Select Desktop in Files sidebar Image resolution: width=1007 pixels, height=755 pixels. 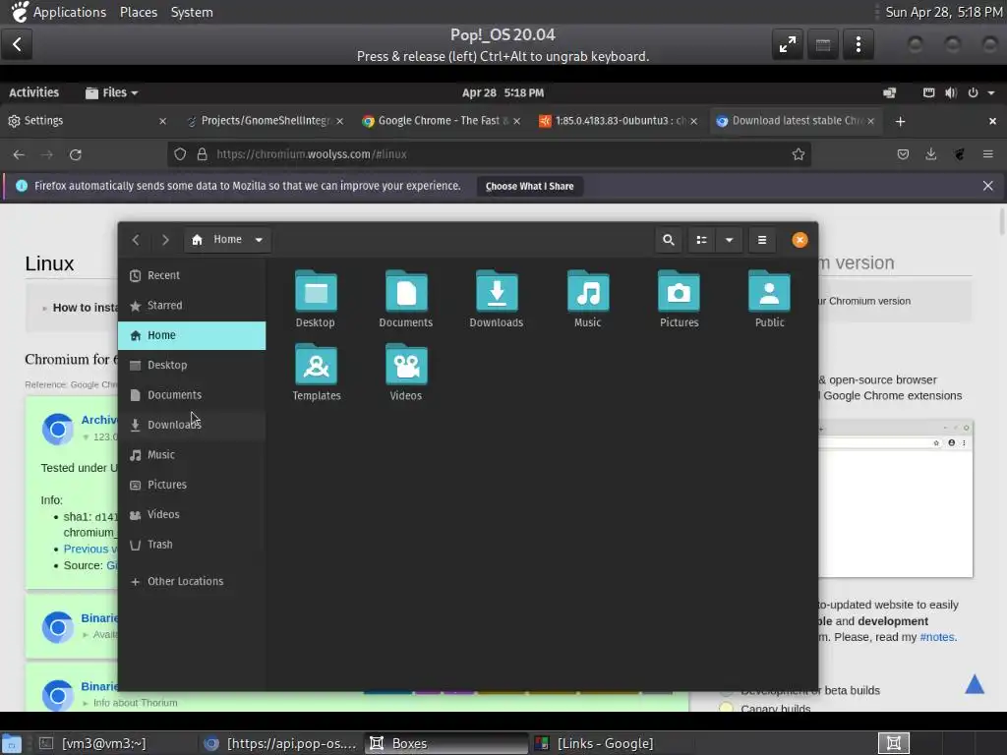pos(192,366)
